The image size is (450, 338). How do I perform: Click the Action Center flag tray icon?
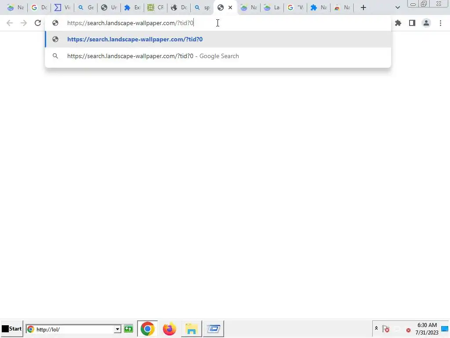click(x=386, y=329)
